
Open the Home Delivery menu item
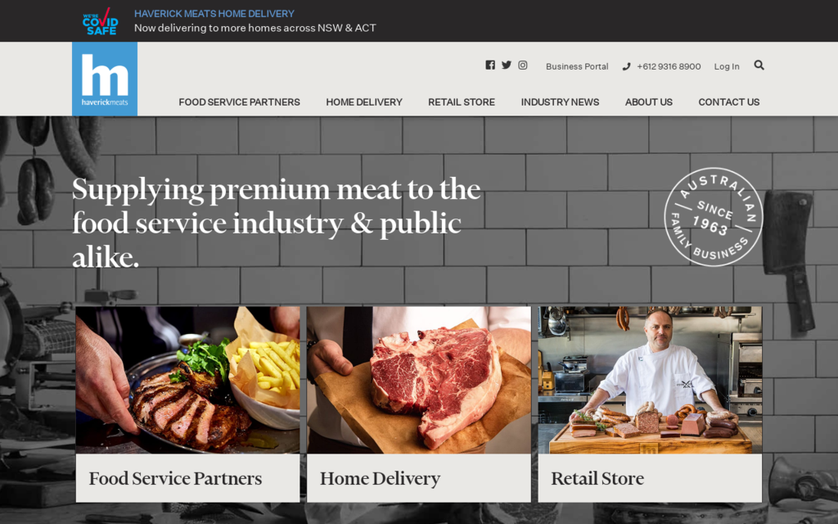pos(364,102)
